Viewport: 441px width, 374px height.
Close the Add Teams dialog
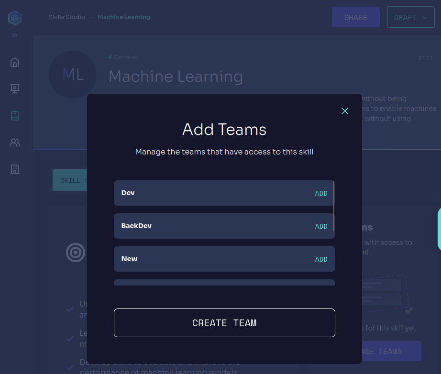344,111
